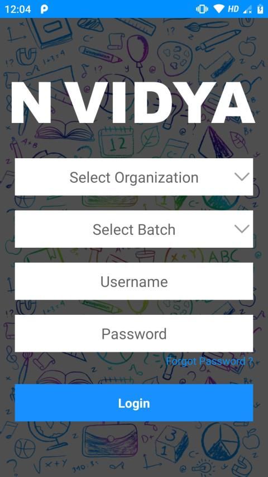Tap the Wi-Fi icon in status bar

(219, 9)
